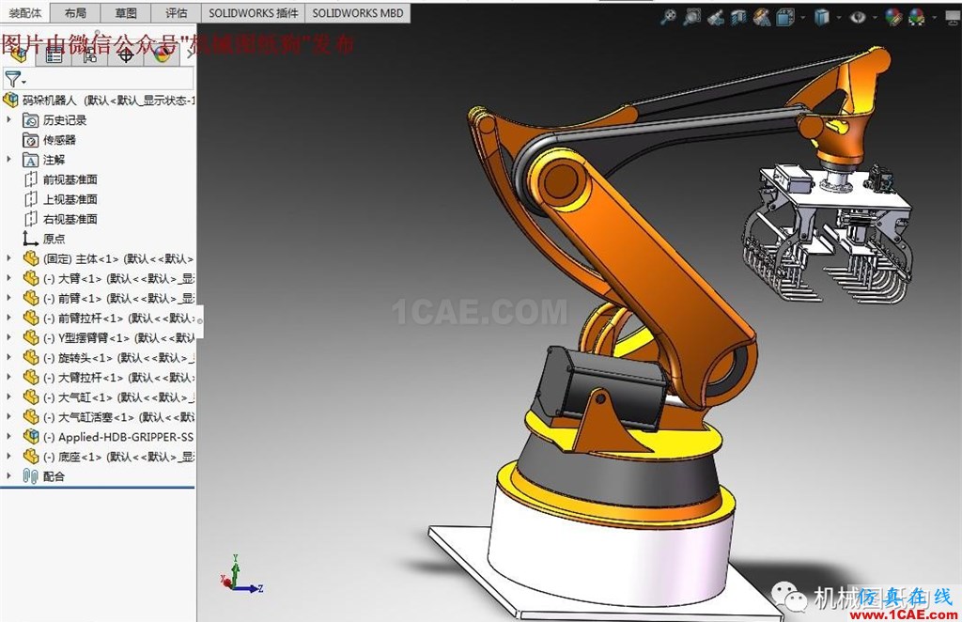
Task: Open the SOLIDWORKS 插件 tab
Action: (x=254, y=12)
